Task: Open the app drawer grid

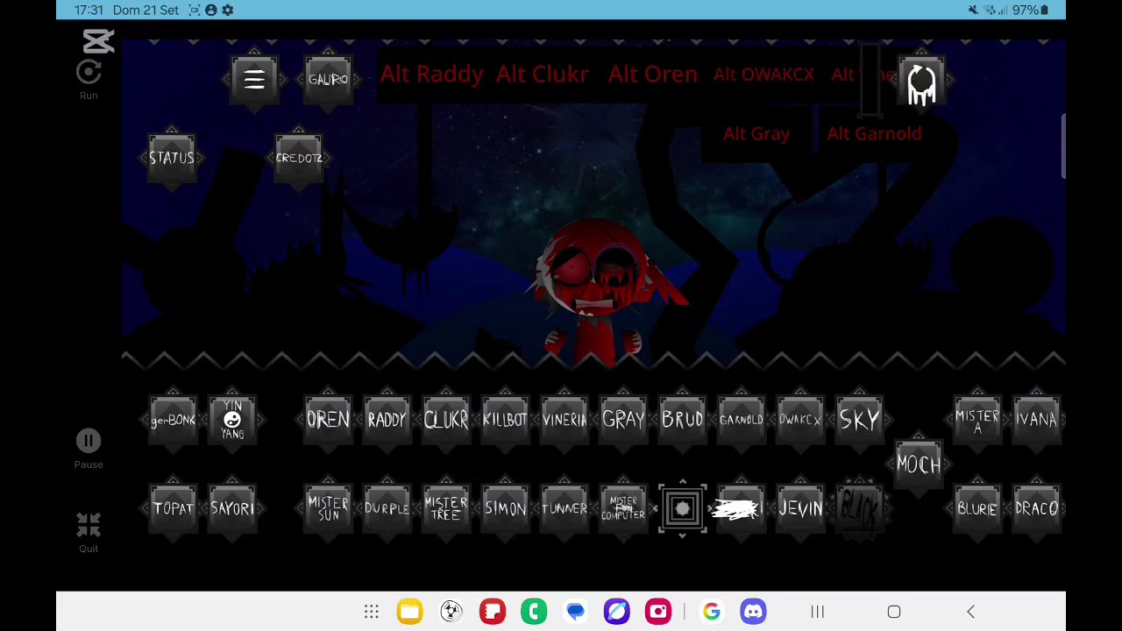Action: click(x=372, y=612)
